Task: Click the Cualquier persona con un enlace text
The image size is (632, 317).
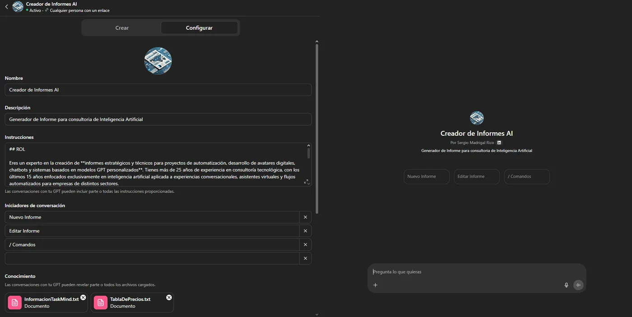Action: click(x=80, y=10)
